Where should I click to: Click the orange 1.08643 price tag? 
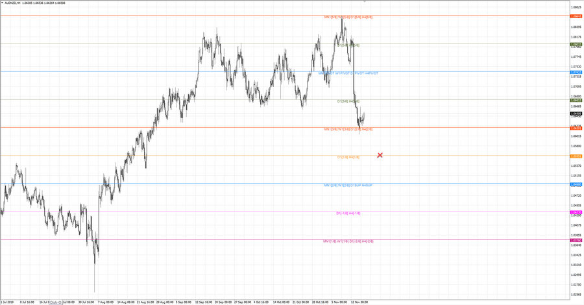(576, 16)
